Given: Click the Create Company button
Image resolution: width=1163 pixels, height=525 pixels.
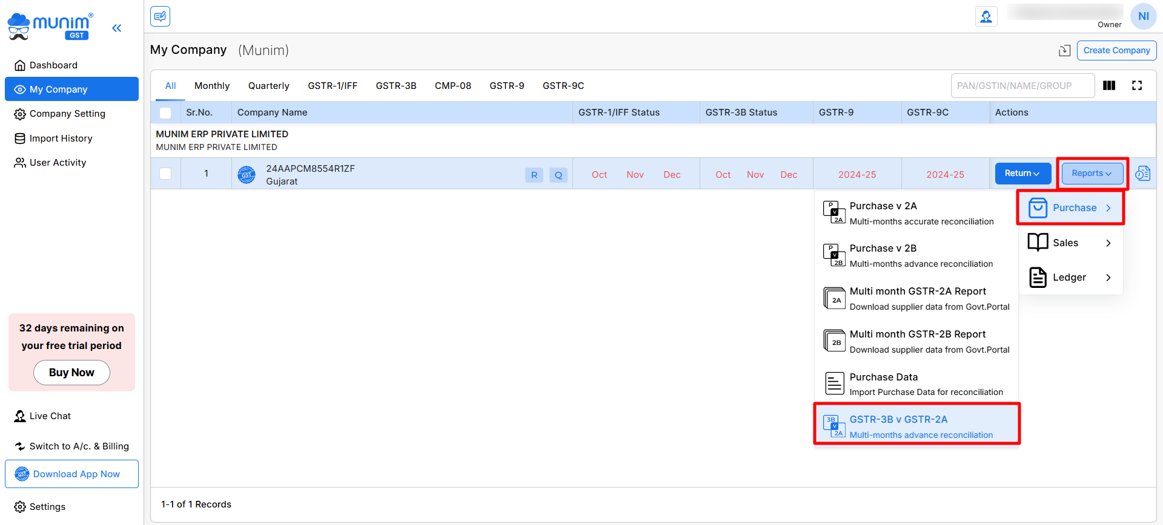Looking at the screenshot, I should [x=1116, y=51].
